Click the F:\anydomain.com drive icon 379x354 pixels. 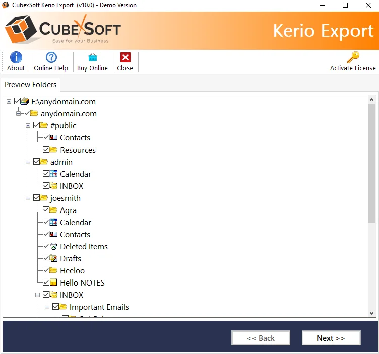[x=25, y=101]
